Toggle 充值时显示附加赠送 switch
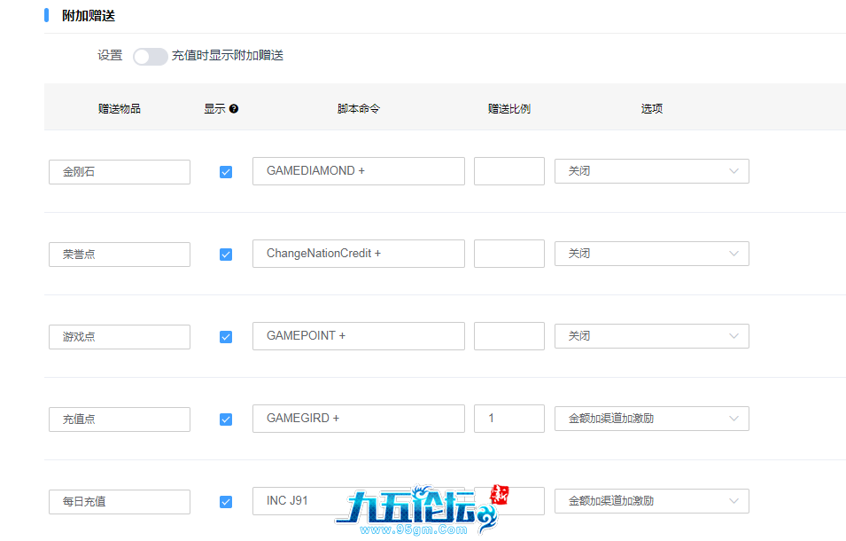 [150, 56]
